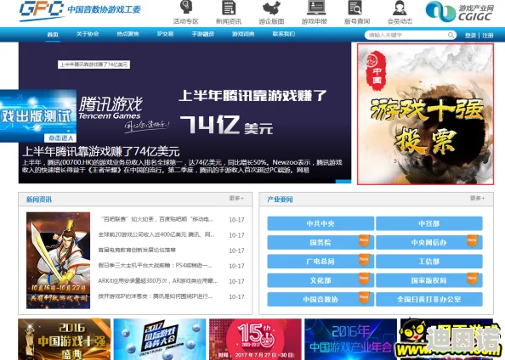This screenshot has width=505, height=360.
Task: Click the 新闻资讯 panel title
Action: [39, 200]
